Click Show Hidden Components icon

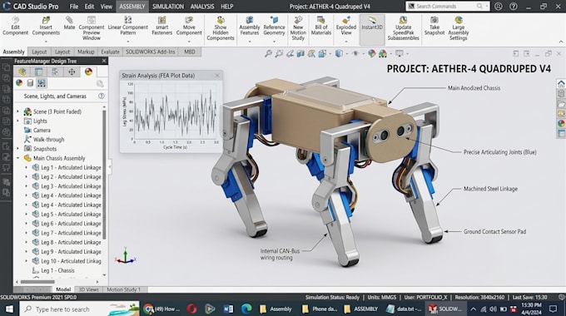tap(221, 28)
